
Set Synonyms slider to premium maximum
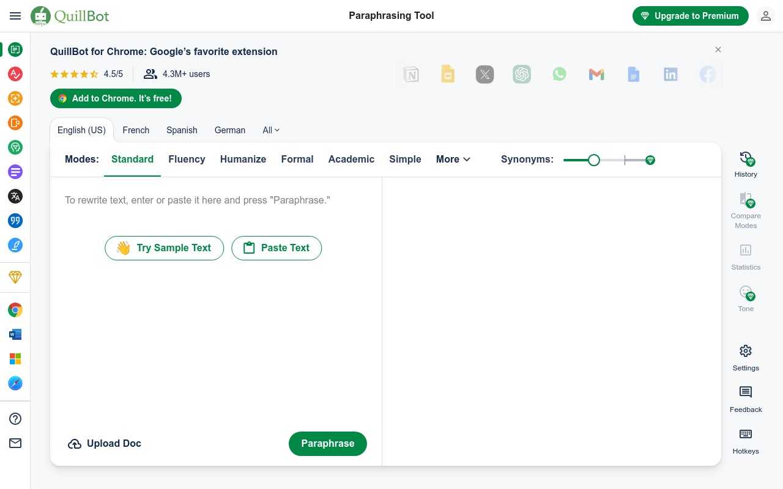(650, 160)
